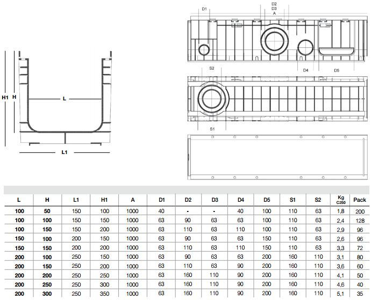Click the H1 column header in the table
The image size is (371, 300).
click(x=104, y=200)
